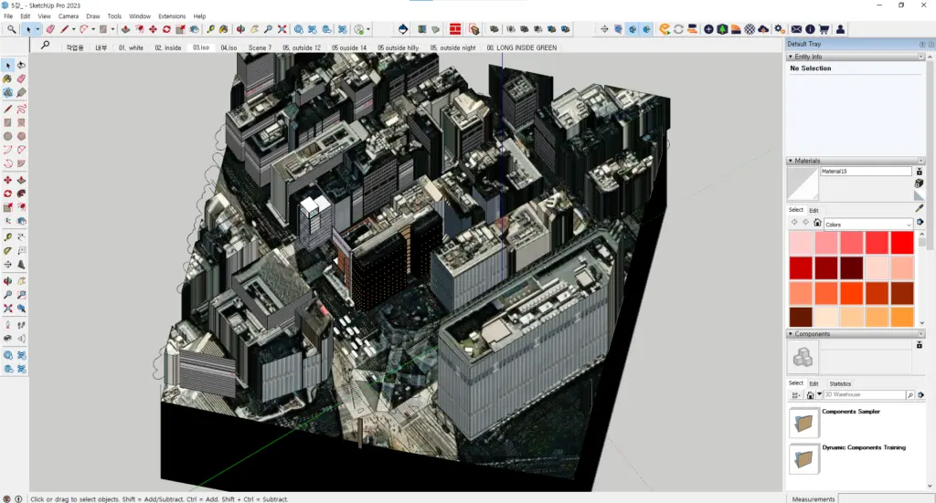
Task: Click the materials home button
Action: [817, 223]
